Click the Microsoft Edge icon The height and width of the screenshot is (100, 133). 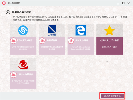(81, 30)
